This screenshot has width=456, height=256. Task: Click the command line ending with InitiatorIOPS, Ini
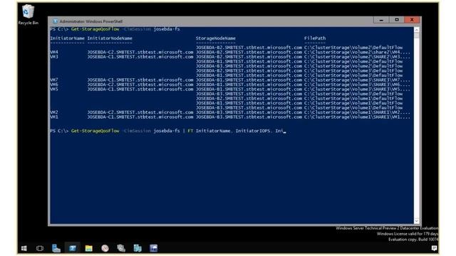tap(168, 131)
